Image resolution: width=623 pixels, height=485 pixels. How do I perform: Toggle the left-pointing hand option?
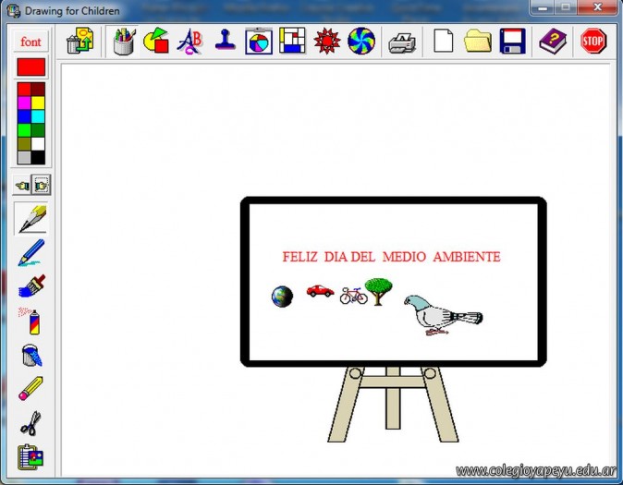(x=23, y=186)
